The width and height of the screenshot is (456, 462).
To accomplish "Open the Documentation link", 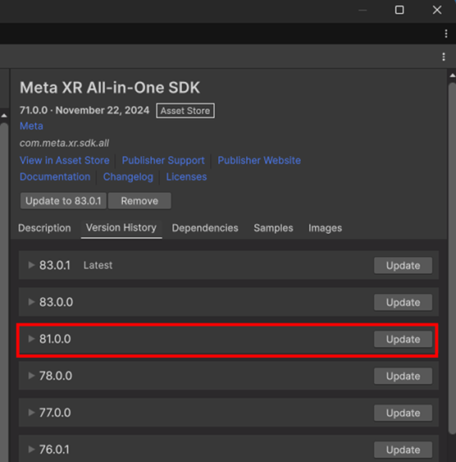I will (x=55, y=176).
